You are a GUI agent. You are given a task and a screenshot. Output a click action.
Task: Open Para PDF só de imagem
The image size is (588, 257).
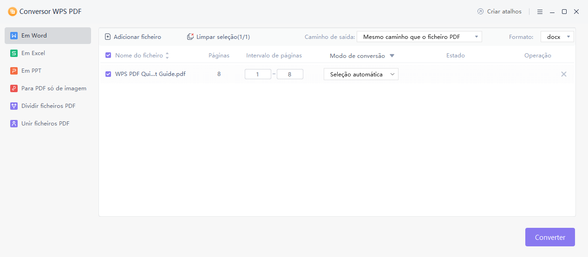pyautogui.click(x=48, y=88)
